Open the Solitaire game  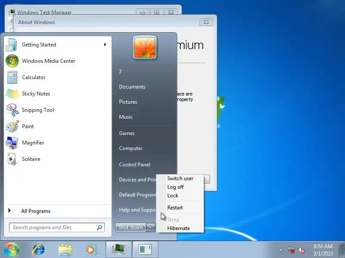[58, 159]
